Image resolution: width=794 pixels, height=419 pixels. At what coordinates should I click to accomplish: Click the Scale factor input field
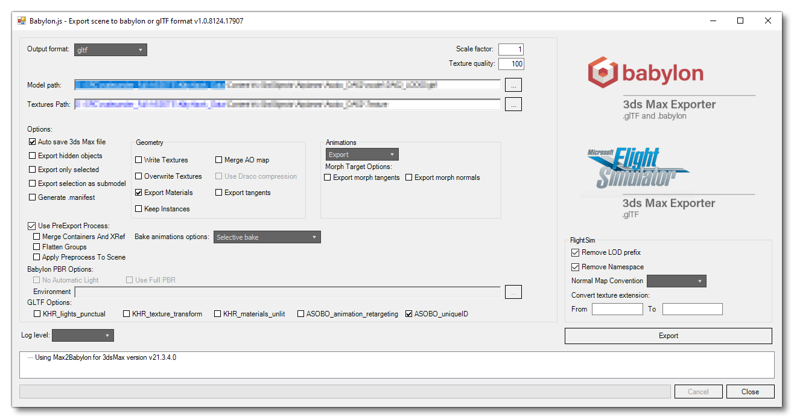(511, 50)
